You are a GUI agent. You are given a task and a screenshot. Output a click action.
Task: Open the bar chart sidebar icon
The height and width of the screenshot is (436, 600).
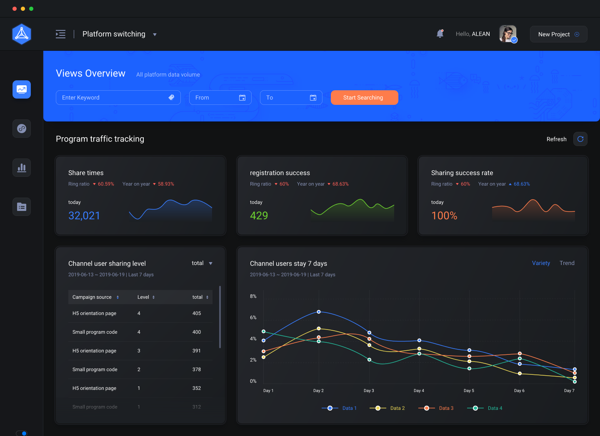pos(22,168)
